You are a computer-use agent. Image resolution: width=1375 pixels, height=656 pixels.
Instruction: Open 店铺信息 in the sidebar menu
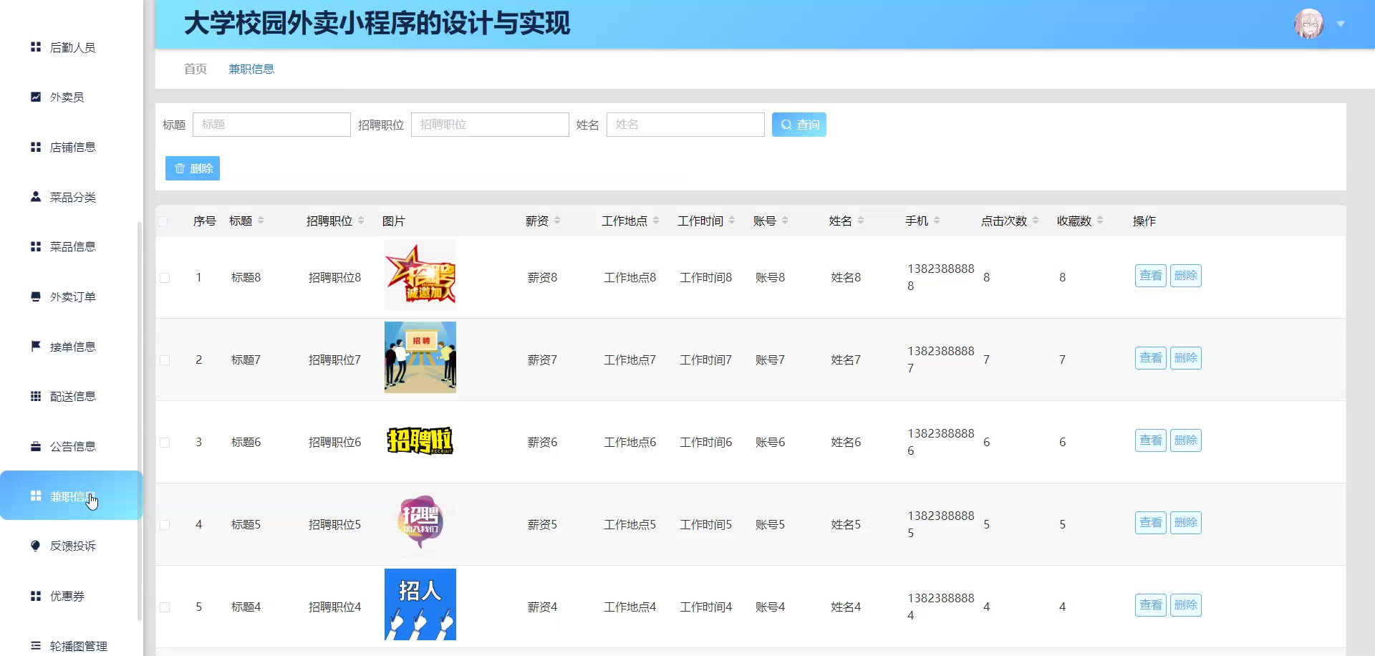pos(72,147)
